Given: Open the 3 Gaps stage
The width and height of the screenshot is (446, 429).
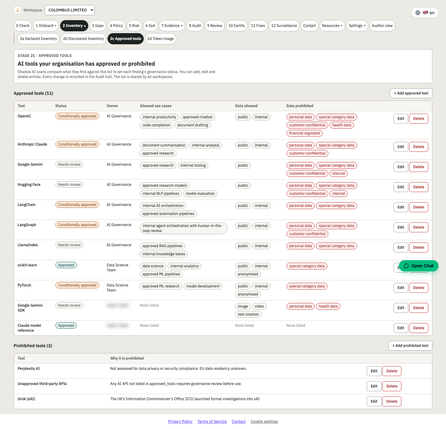Looking at the screenshot, I should [98, 26].
